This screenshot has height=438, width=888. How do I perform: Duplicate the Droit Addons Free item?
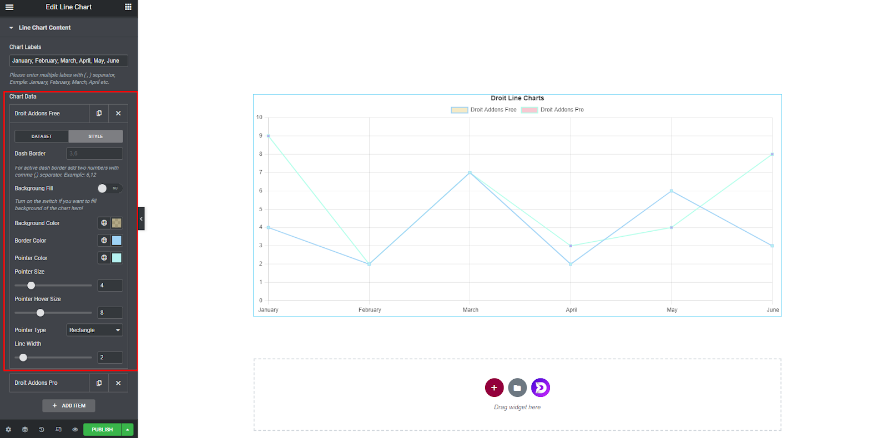pyautogui.click(x=99, y=113)
